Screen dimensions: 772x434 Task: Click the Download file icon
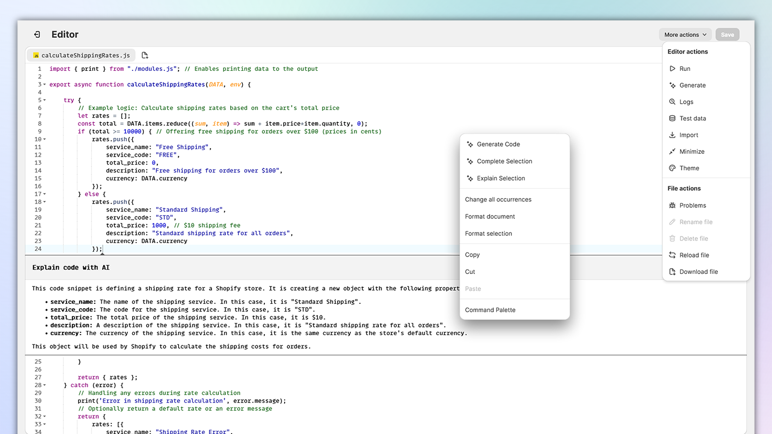pyautogui.click(x=672, y=271)
